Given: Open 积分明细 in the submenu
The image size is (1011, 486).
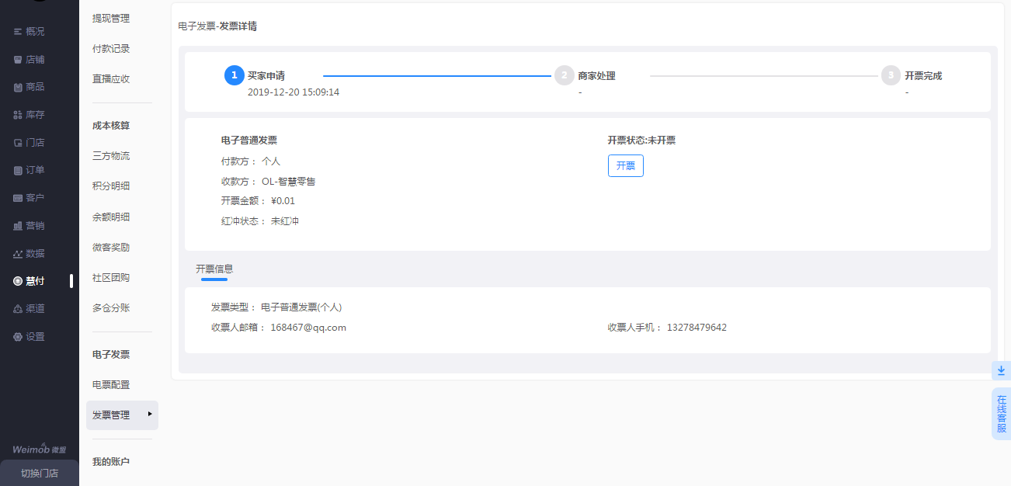Looking at the screenshot, I should (111, 186).
